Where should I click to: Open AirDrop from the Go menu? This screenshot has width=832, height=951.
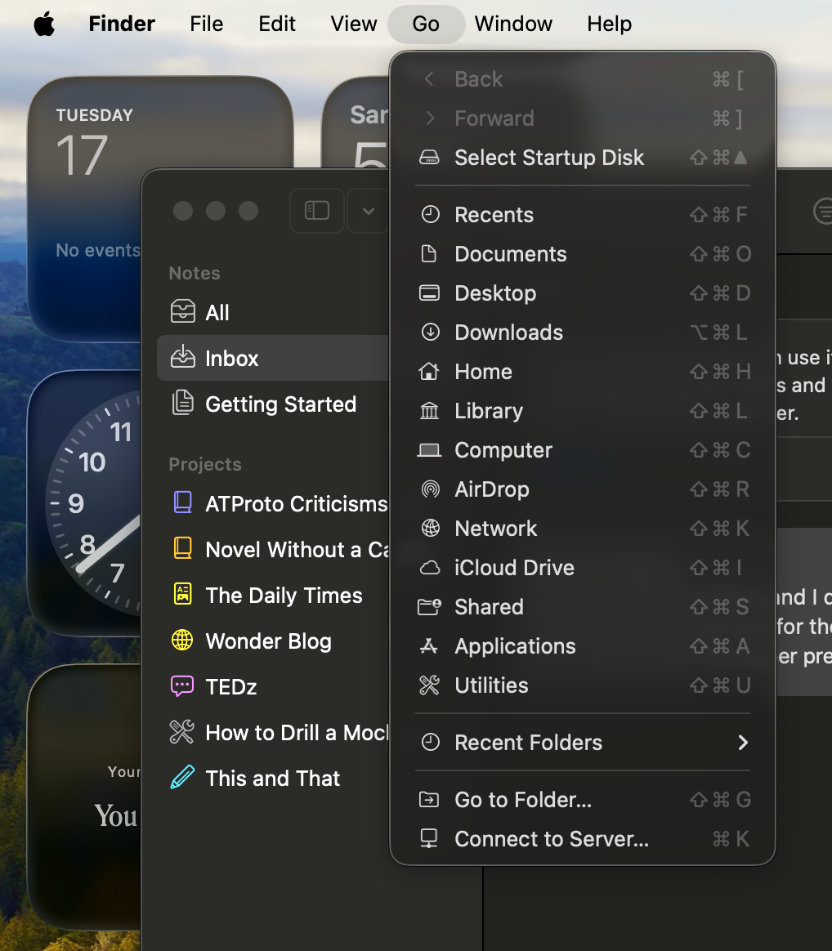coord(583,489)
